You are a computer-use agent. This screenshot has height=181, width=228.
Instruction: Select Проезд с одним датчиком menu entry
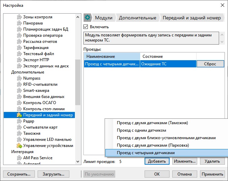(x=142, y=130)
